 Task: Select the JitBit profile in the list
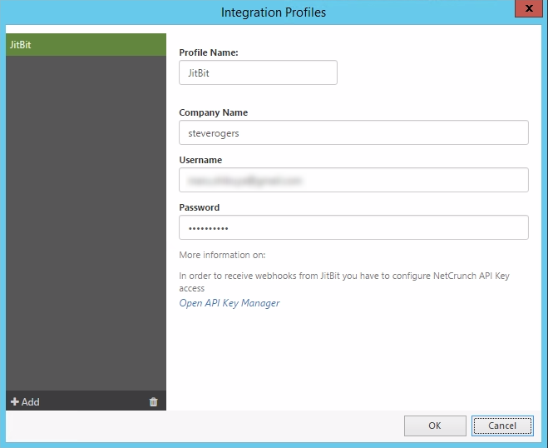[x=86, y=44]
